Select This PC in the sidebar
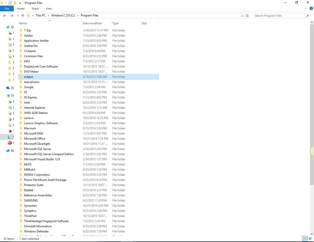 (11, 95)
